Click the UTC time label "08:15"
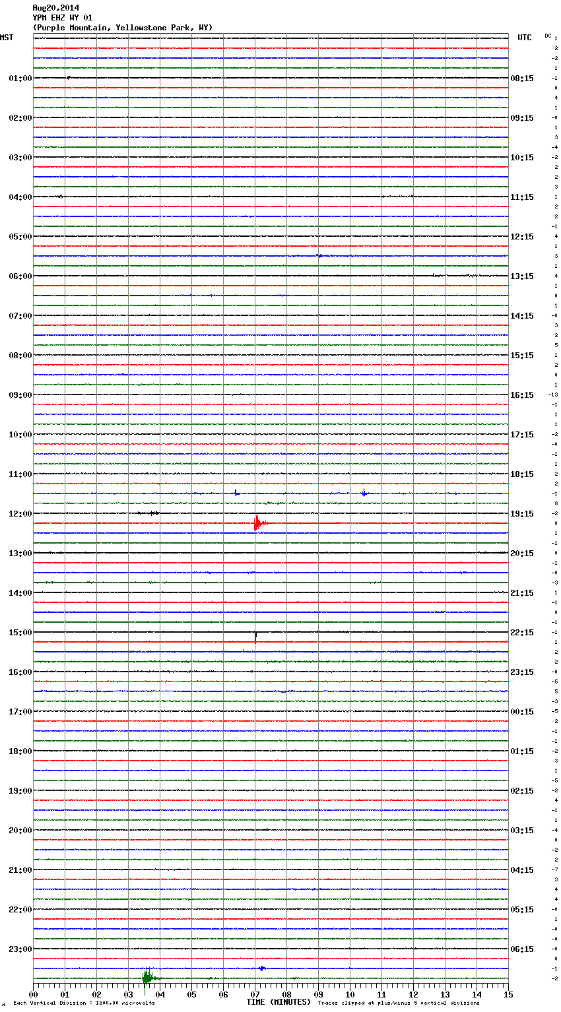 click(x=522, y=79)
